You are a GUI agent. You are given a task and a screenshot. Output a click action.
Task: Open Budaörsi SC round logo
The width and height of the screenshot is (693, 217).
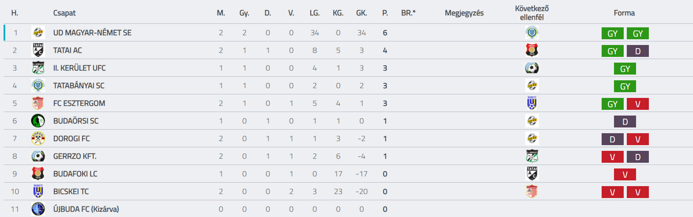tap(38, 121)
